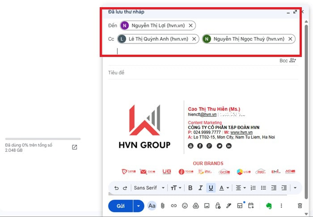The image size is (313, 217).
Task: Toggle the Aa formatting options button
Action: pyautogui.click(x=152, y=206)
